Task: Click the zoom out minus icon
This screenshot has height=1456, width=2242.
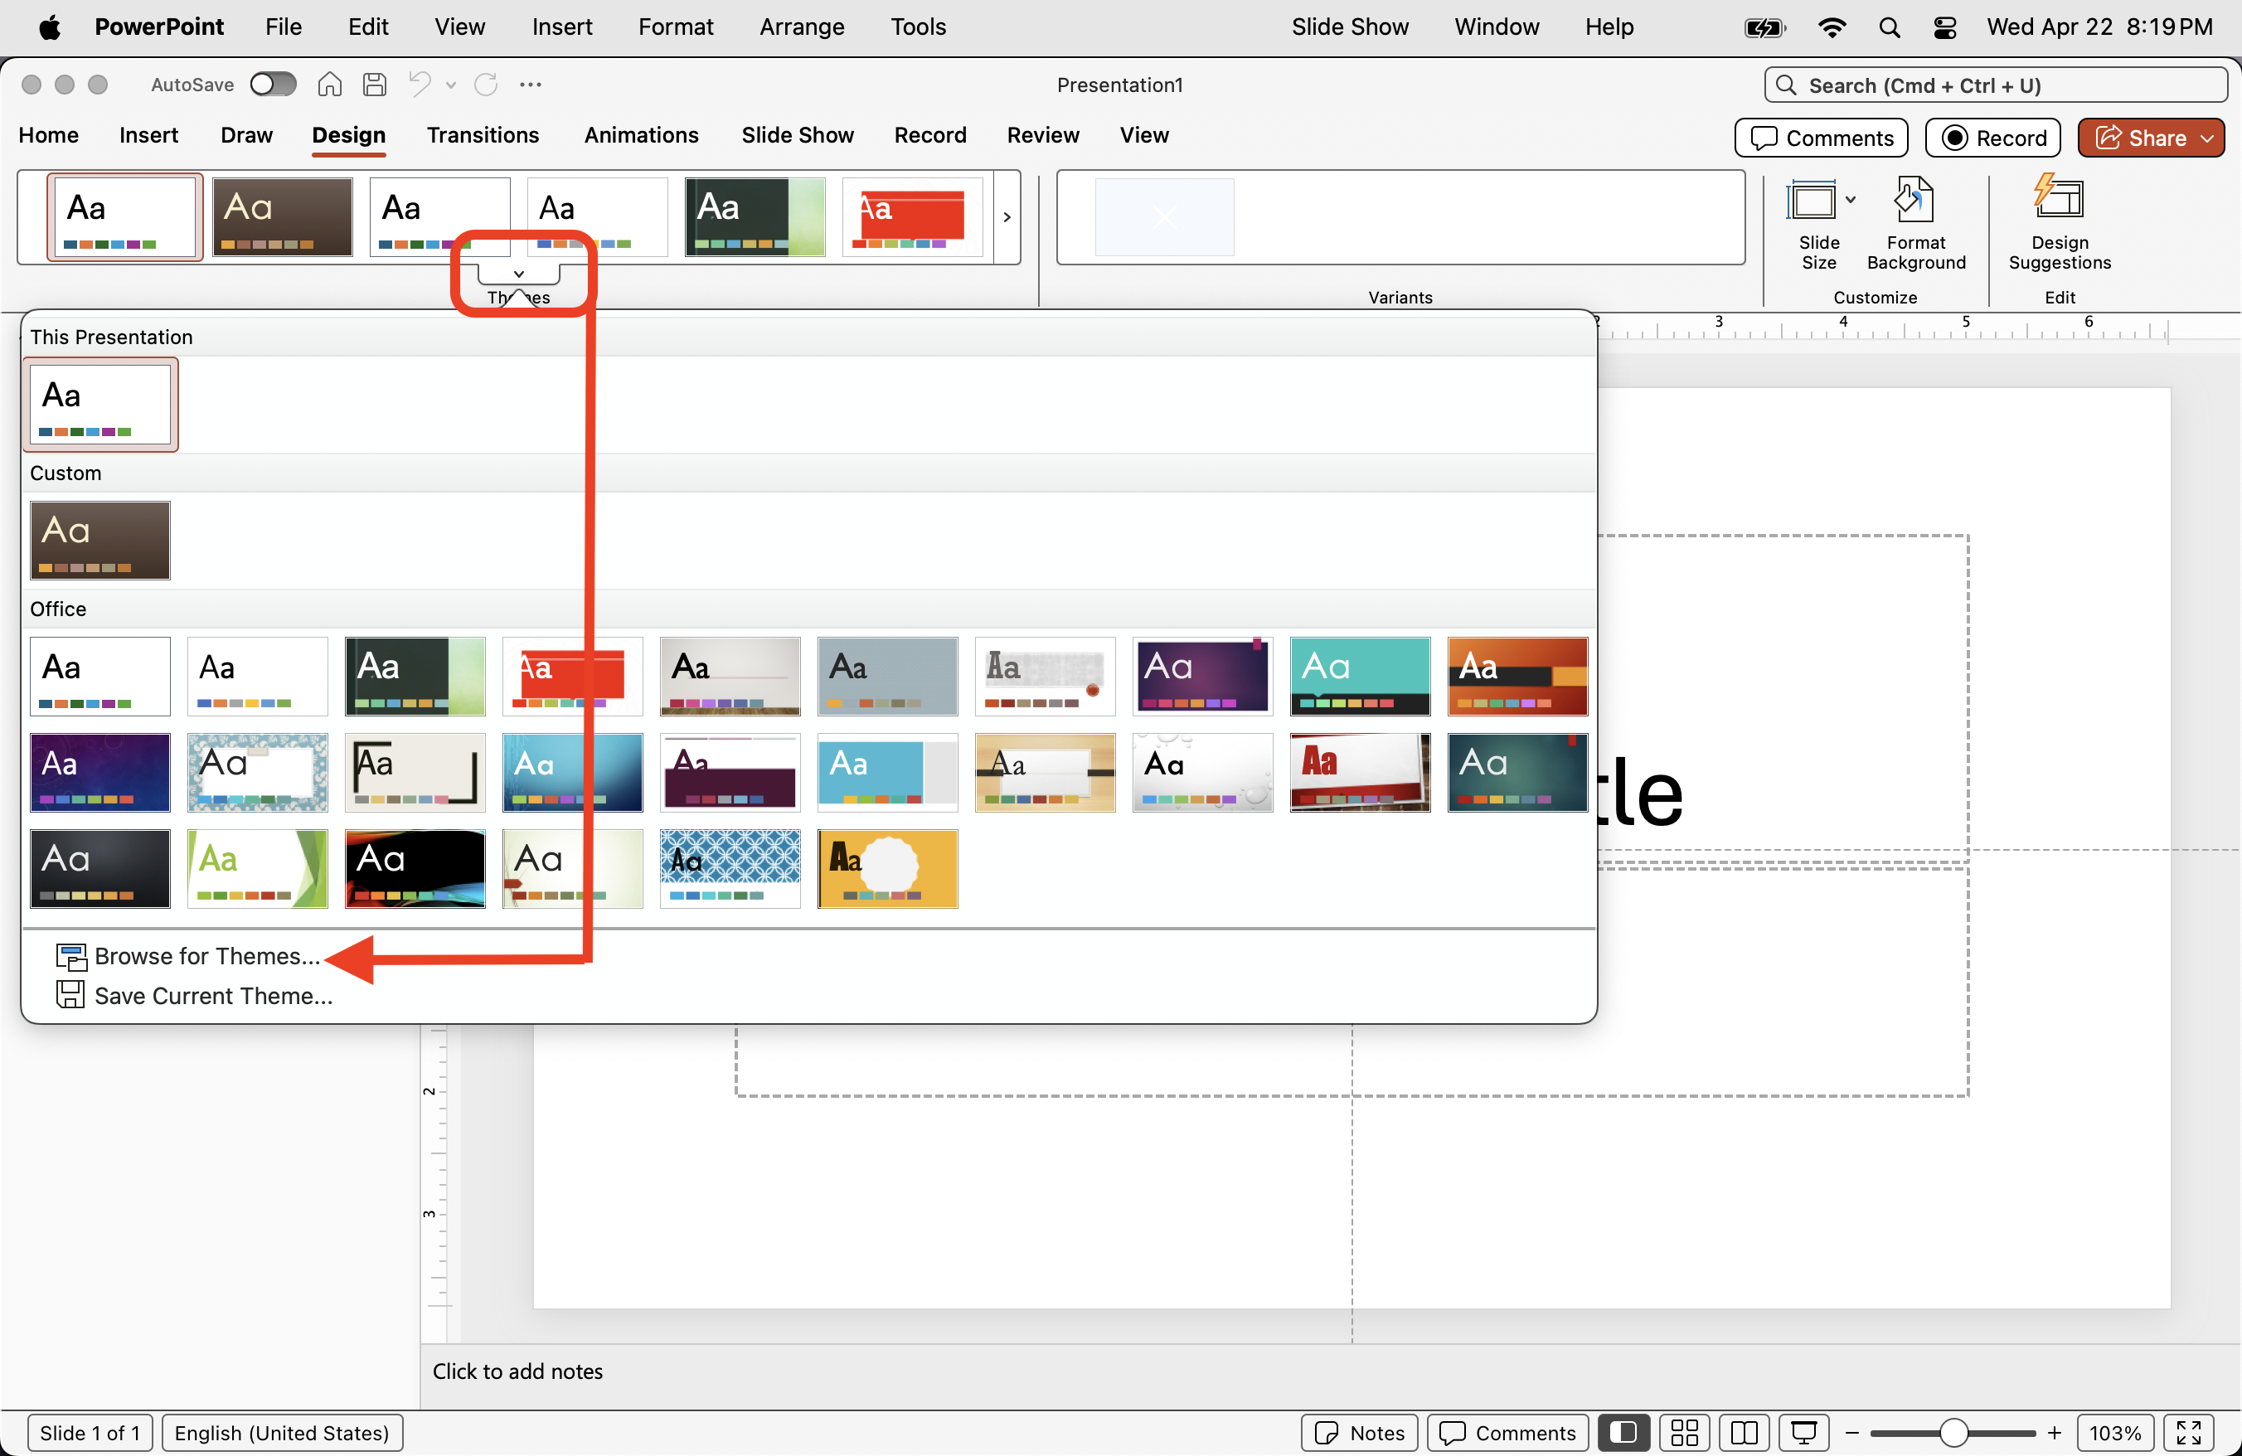Action: [x=1852, y=1433]
